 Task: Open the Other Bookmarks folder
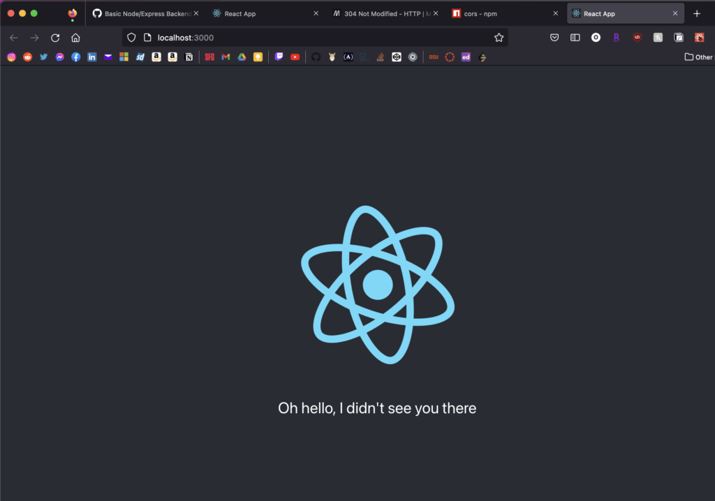pyautogui.click(x=699, y=57)
